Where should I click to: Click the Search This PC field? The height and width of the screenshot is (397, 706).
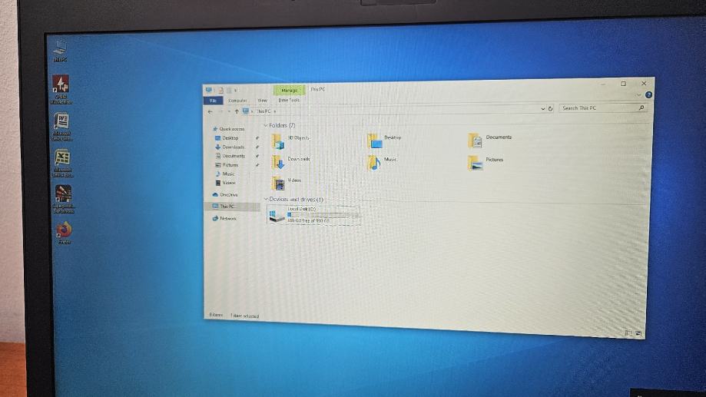603,108
